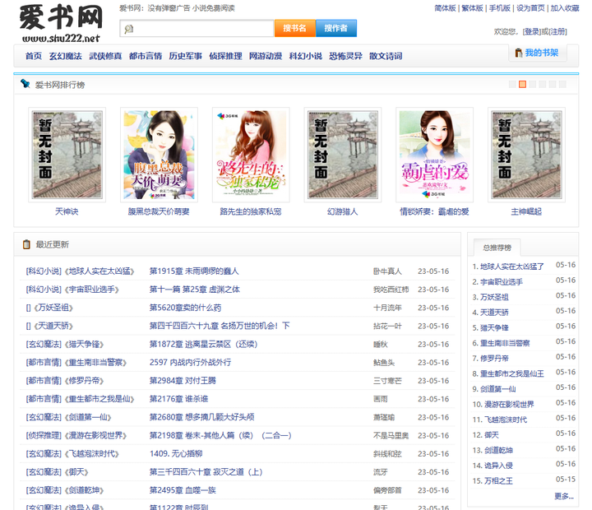Click the pin icon beside 爱书网排行榜
Viewport: 592px width, 510px height.
pos(25,83)
